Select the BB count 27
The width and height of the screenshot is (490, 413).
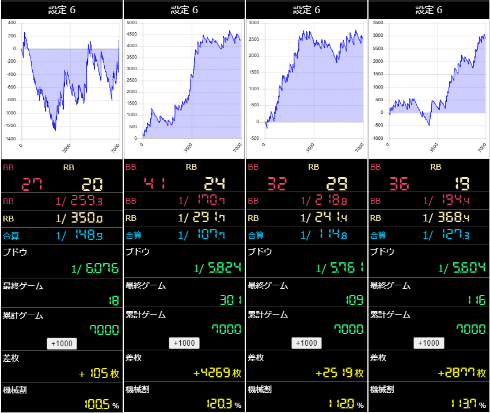[x=32, y=184]
